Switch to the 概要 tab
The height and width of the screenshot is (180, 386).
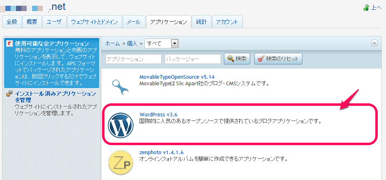point(32,22)
